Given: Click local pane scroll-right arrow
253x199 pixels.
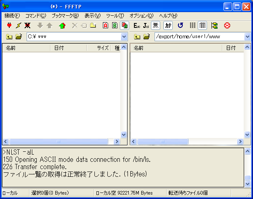Looking at the screenshot, I should click(117, 142).
